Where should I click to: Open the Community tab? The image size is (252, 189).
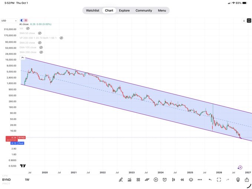click(x=144, y=10)
